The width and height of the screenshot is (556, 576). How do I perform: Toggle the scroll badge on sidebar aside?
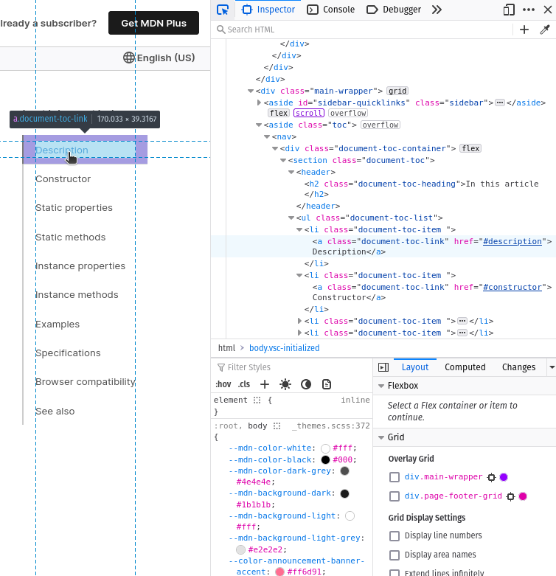309,113
